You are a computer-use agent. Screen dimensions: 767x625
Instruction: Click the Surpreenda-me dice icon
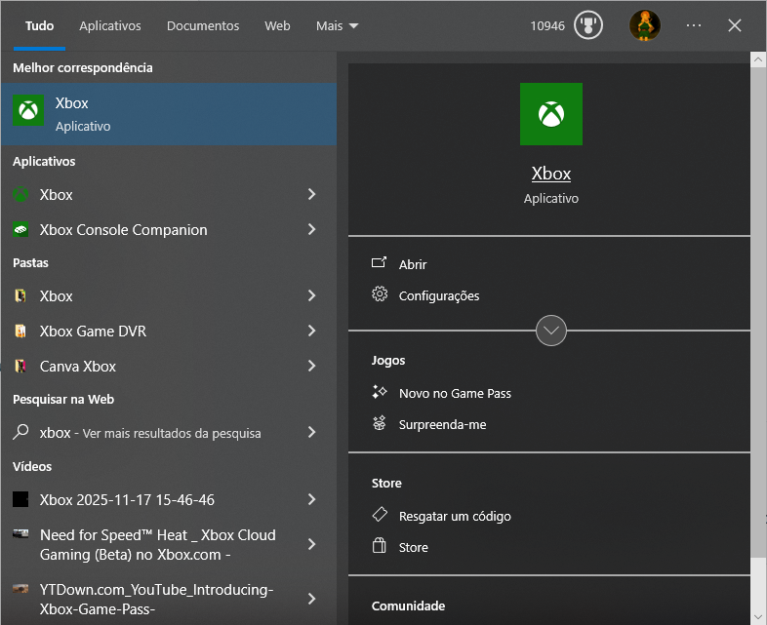tap(380, 424)
